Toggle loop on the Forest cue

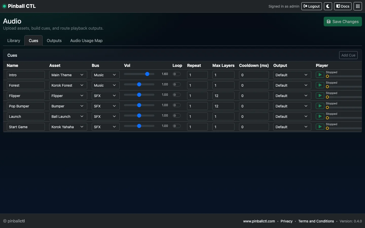(176, 84)
